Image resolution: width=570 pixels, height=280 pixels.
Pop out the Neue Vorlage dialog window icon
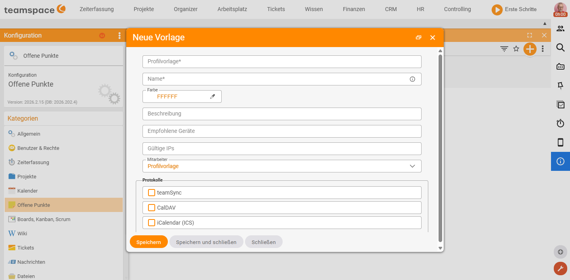[418, 38]
